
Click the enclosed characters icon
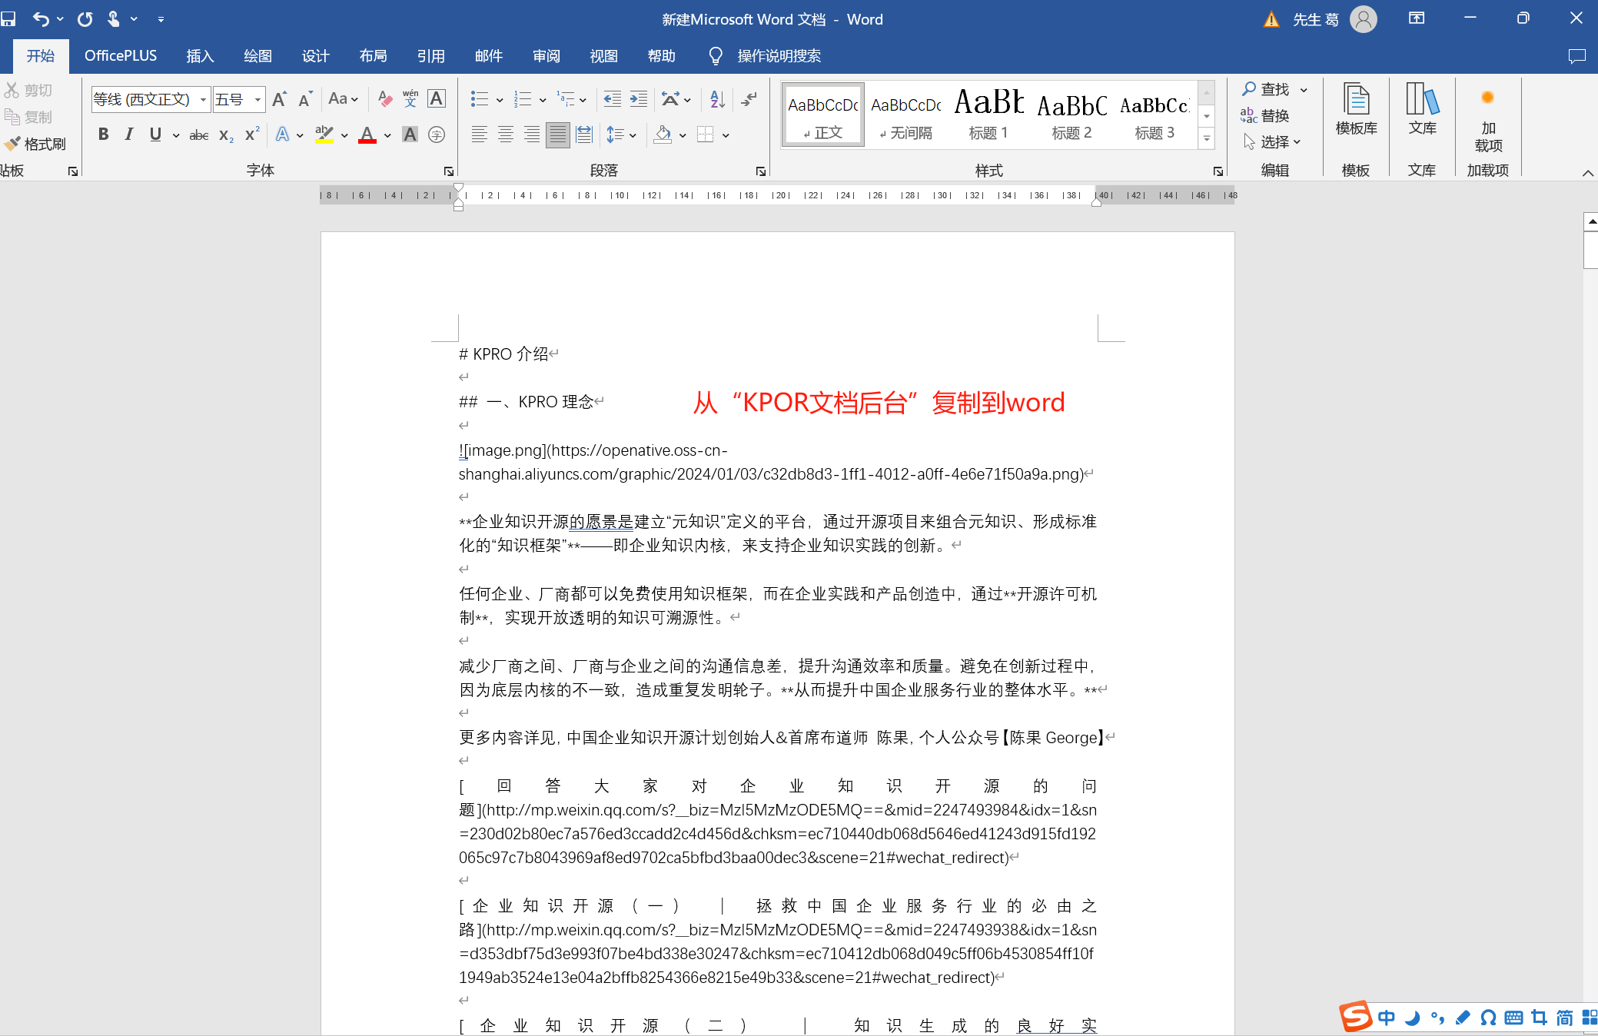[437, 135]
